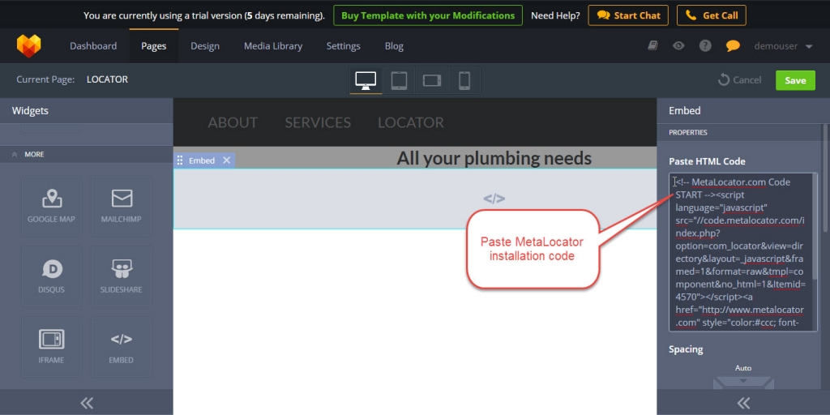Expand the demouser account dropdown
The width and height of the screenshot is (830, 415).
(784, 46)
